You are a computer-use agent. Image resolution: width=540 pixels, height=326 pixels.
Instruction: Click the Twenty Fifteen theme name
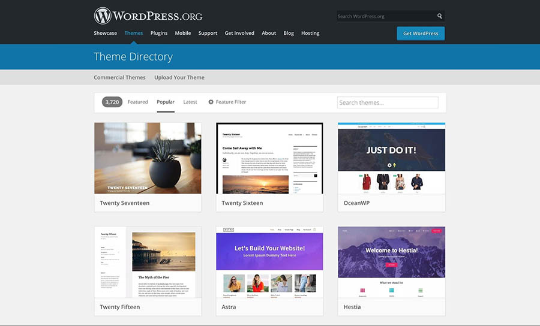coord(120,307)
